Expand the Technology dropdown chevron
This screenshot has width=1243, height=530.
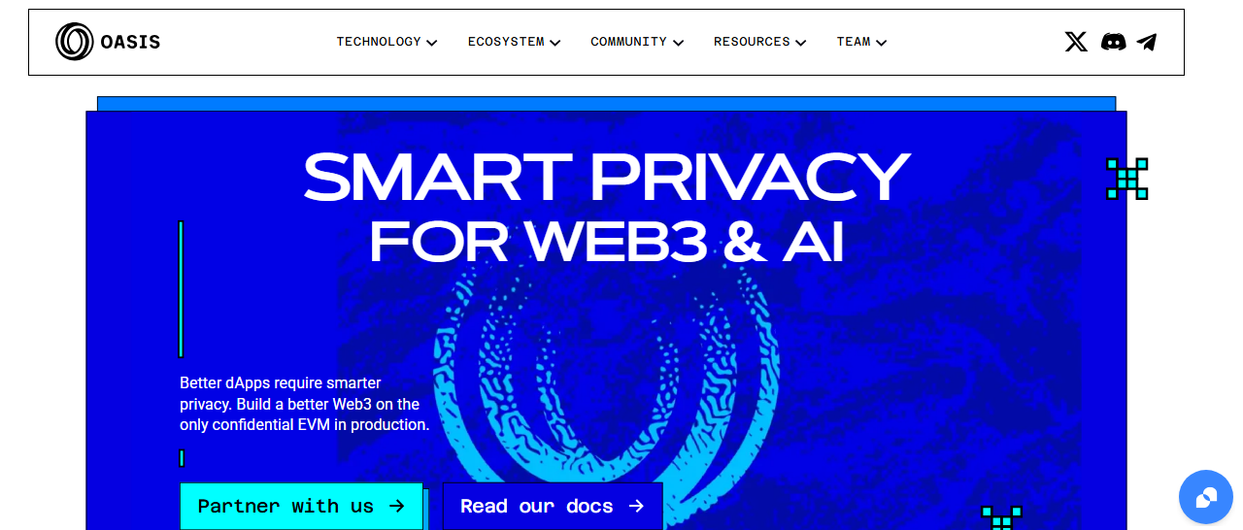tap(432, 43)
